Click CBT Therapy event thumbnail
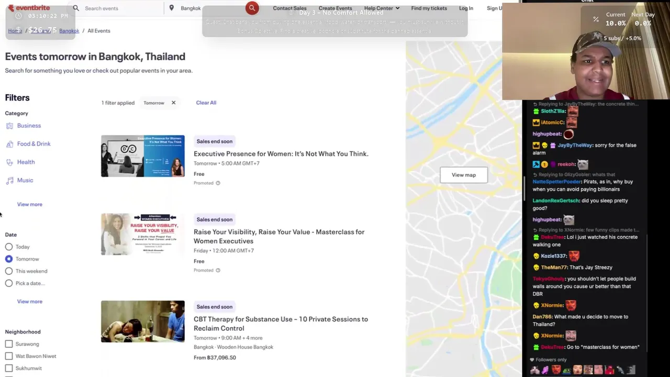 coord(143,321)
